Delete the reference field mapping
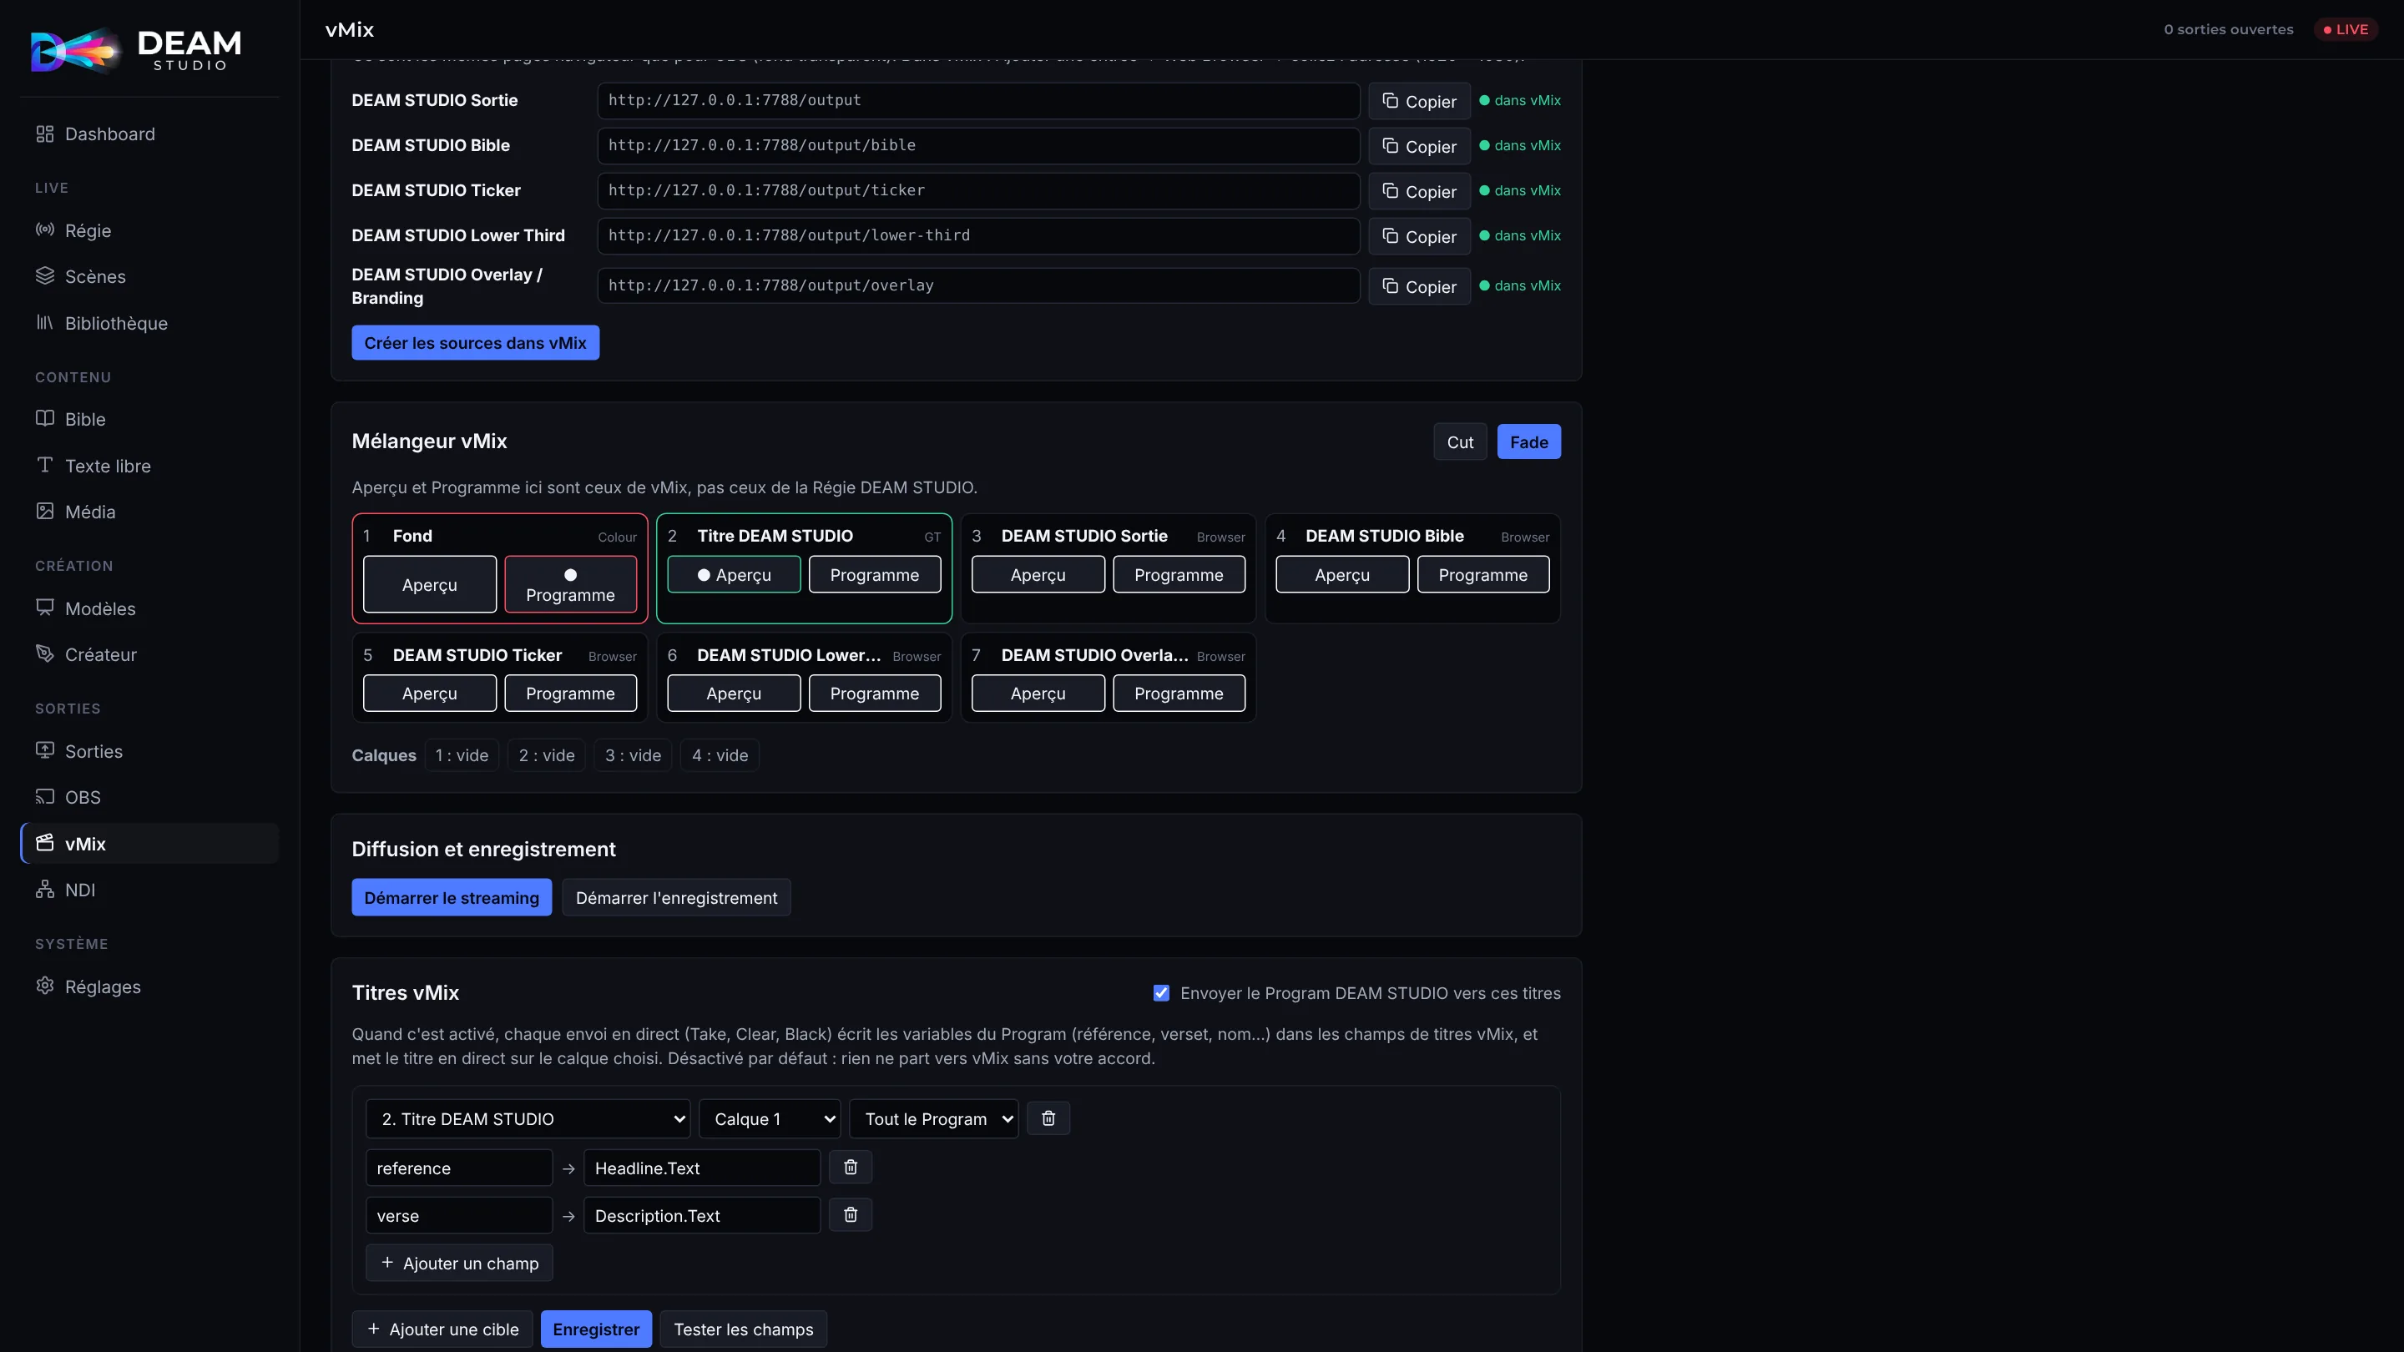The image size is (2404, 1352). tap(851, 1168)
